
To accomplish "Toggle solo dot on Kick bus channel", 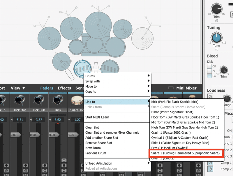I will point(64,165).
